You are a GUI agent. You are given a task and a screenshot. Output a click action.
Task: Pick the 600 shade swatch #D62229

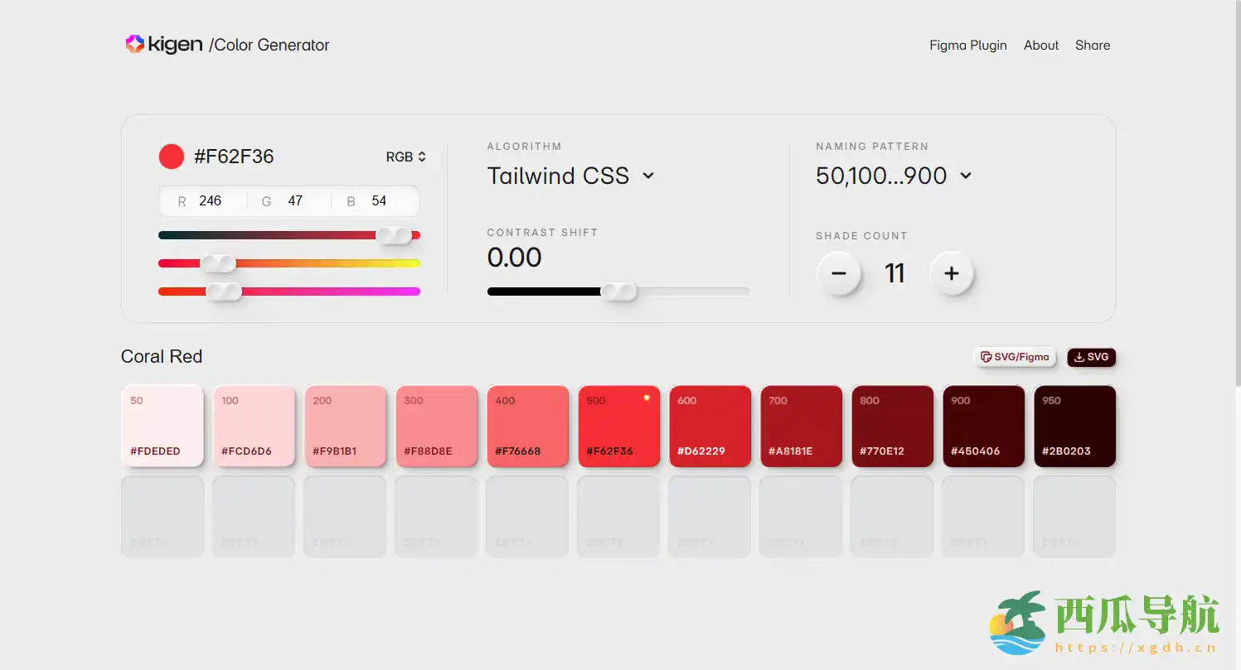click(710, 426)
